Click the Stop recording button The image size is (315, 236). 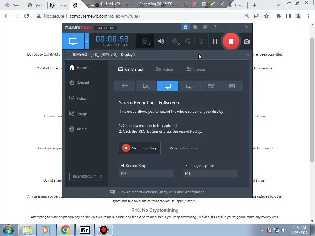pos(140,148)
